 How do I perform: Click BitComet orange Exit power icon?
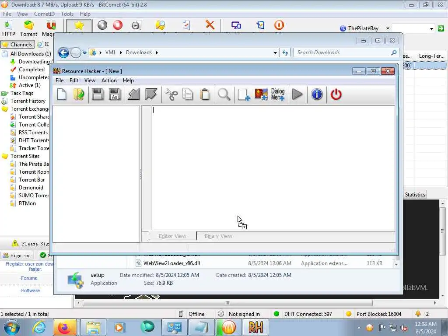click(279, 25)
